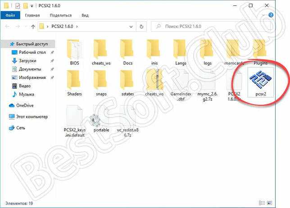This screenshot has width=290, height=208.
Task: Refresh the current folder view
Action: [141, 27]
